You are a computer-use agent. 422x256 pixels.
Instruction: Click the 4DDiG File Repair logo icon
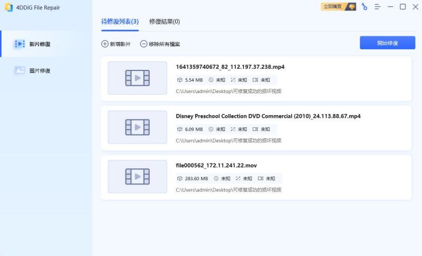[8, 7]
